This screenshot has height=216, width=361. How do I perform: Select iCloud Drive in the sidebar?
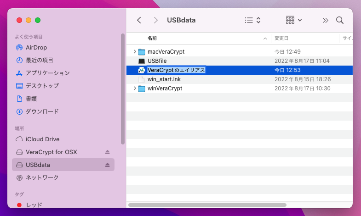[x=42, y=139]
